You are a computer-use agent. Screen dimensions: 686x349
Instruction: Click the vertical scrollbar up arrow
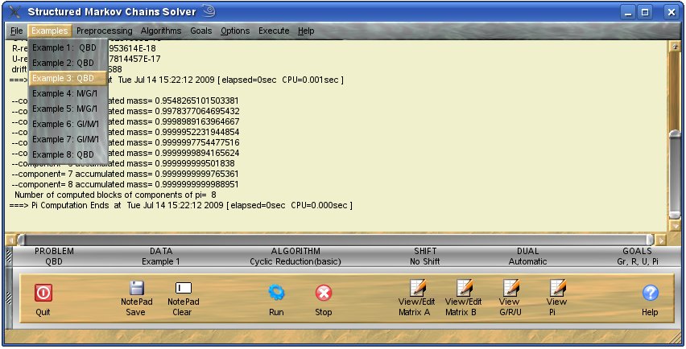click(x=675, y=47)
